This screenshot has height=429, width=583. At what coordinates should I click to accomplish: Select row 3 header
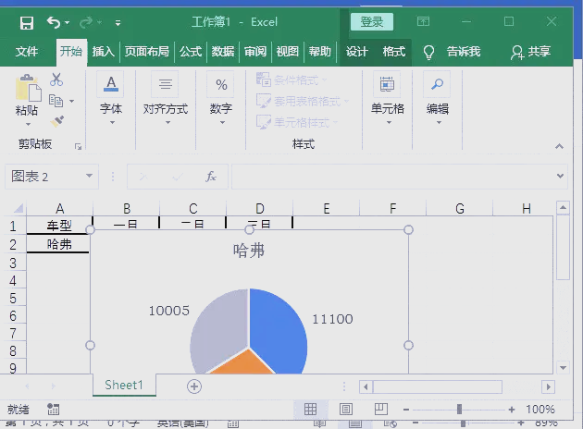pyautogui.click(x=13, y=263)
